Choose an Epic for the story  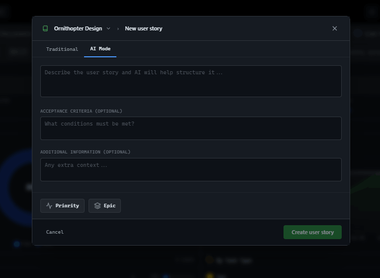104,206
